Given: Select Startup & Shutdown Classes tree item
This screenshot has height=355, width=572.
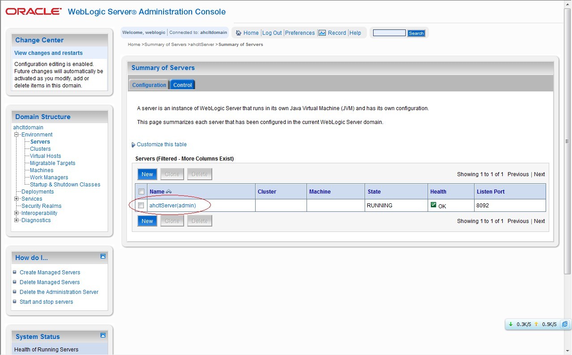Looking at the screenshot, I should point(65,185).
